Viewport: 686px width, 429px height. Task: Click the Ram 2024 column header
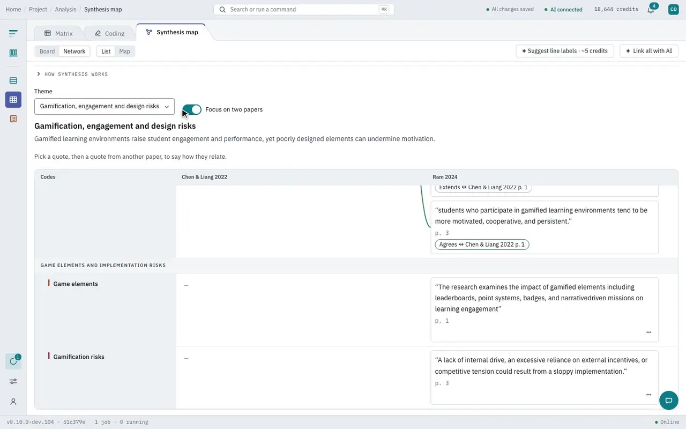445,177
